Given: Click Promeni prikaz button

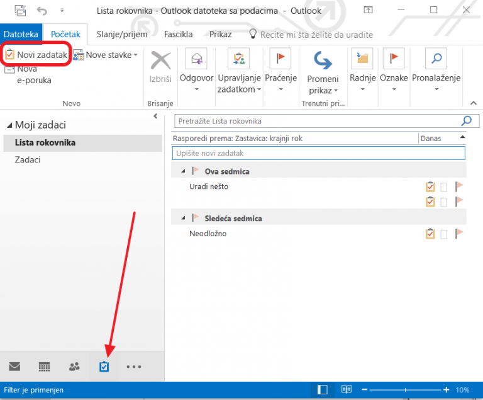Looking at the screenshot, I should pos(323,72).
